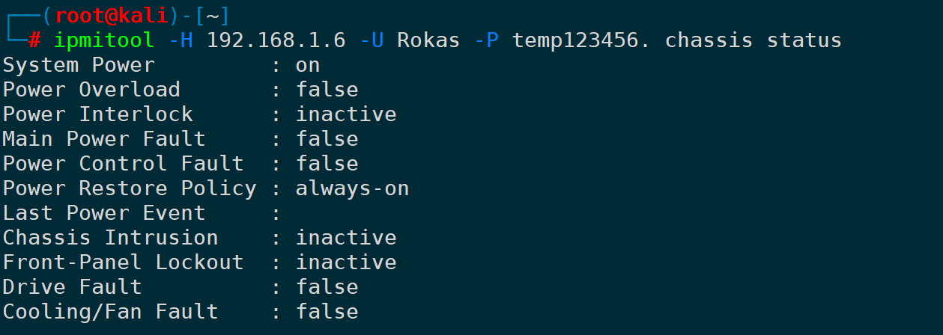Screen dimensions: 943x335
Task: Click the System Power label
Action: tap(79, 65)
